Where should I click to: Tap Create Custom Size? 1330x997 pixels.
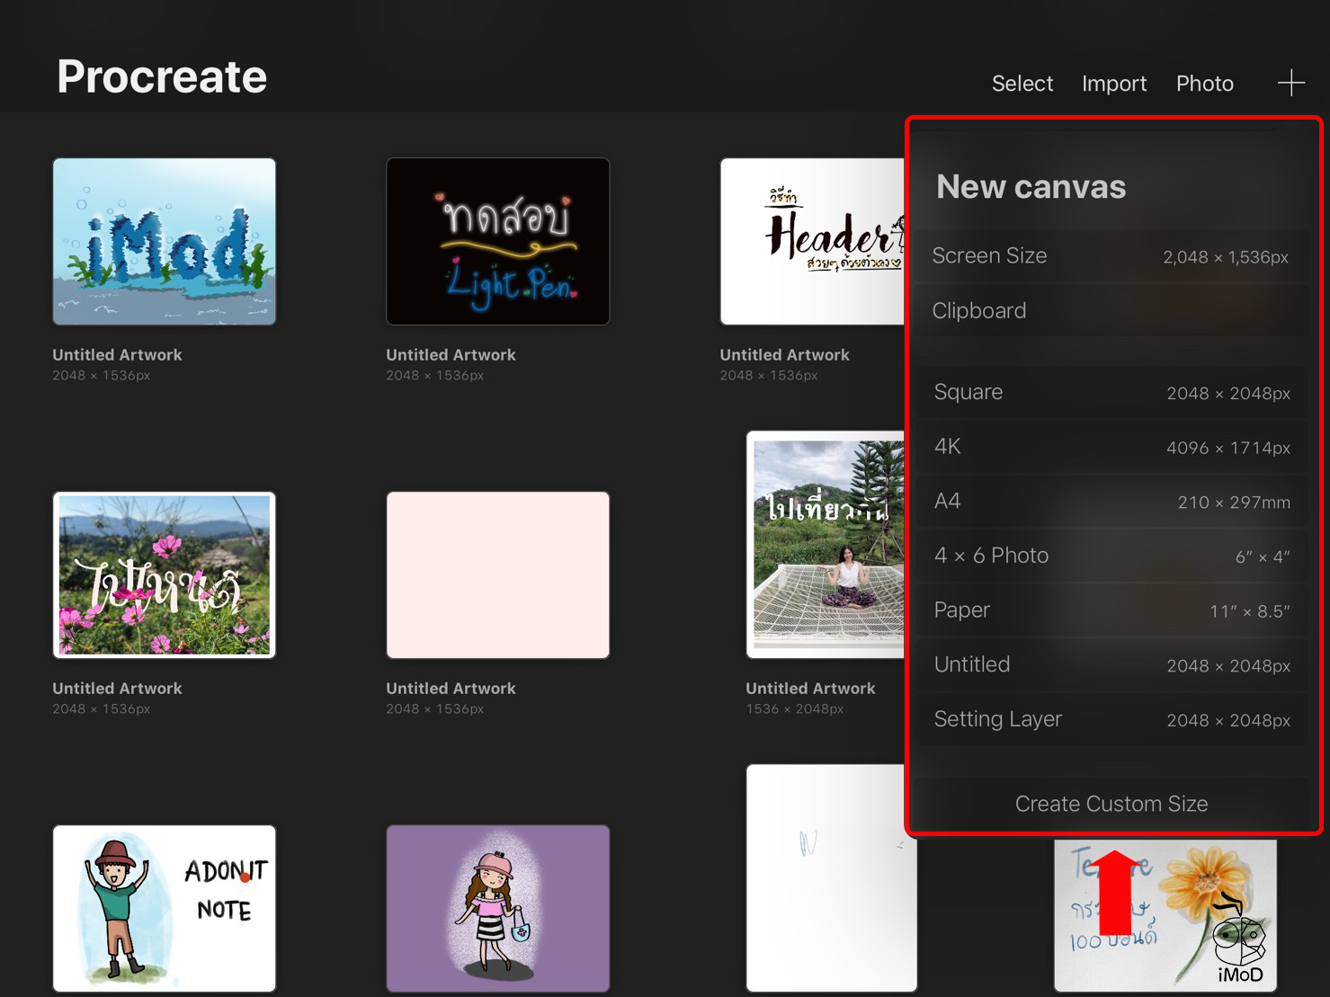(x=1111, y=804)
